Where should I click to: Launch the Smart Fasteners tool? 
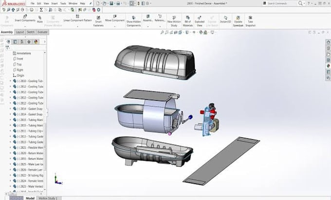[98, 21]
